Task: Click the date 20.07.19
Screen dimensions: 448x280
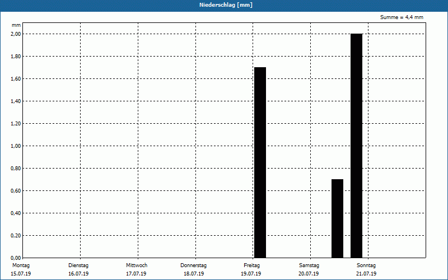Action: 309,274
